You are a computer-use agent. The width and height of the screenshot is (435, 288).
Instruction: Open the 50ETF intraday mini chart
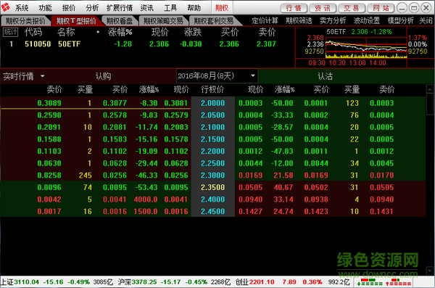point(365,47)
